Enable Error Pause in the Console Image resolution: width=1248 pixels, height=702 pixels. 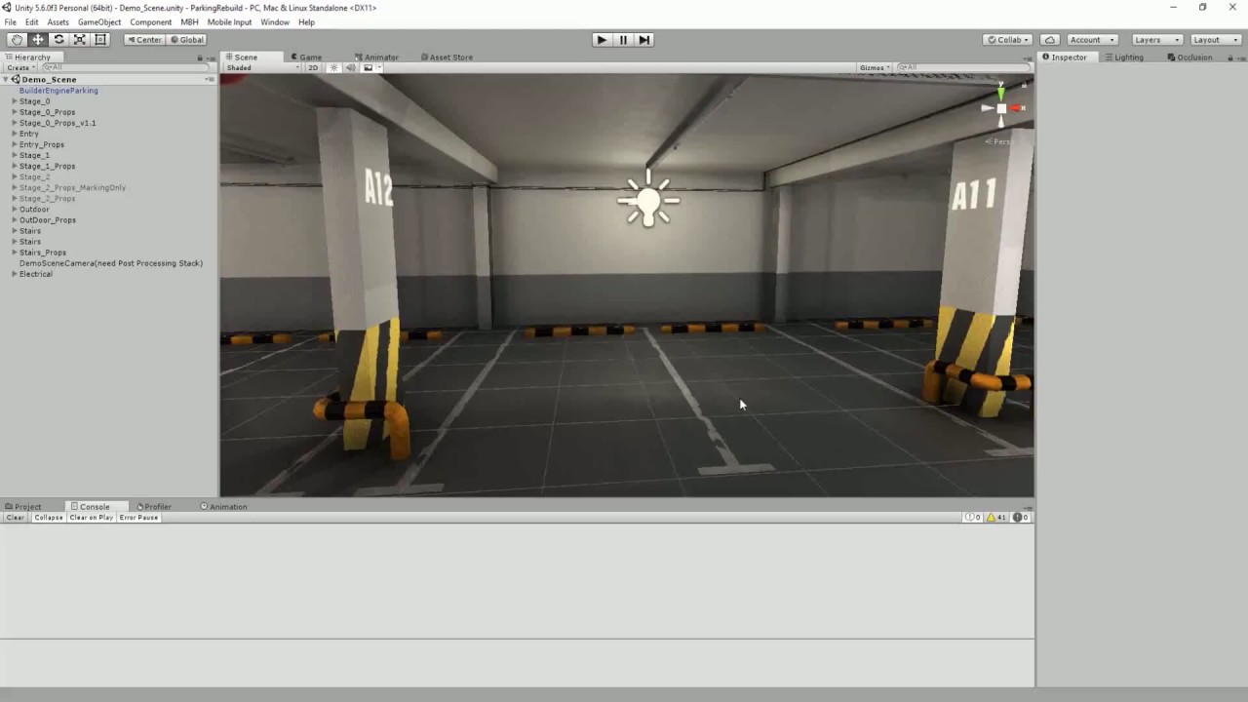pos(137,518)
